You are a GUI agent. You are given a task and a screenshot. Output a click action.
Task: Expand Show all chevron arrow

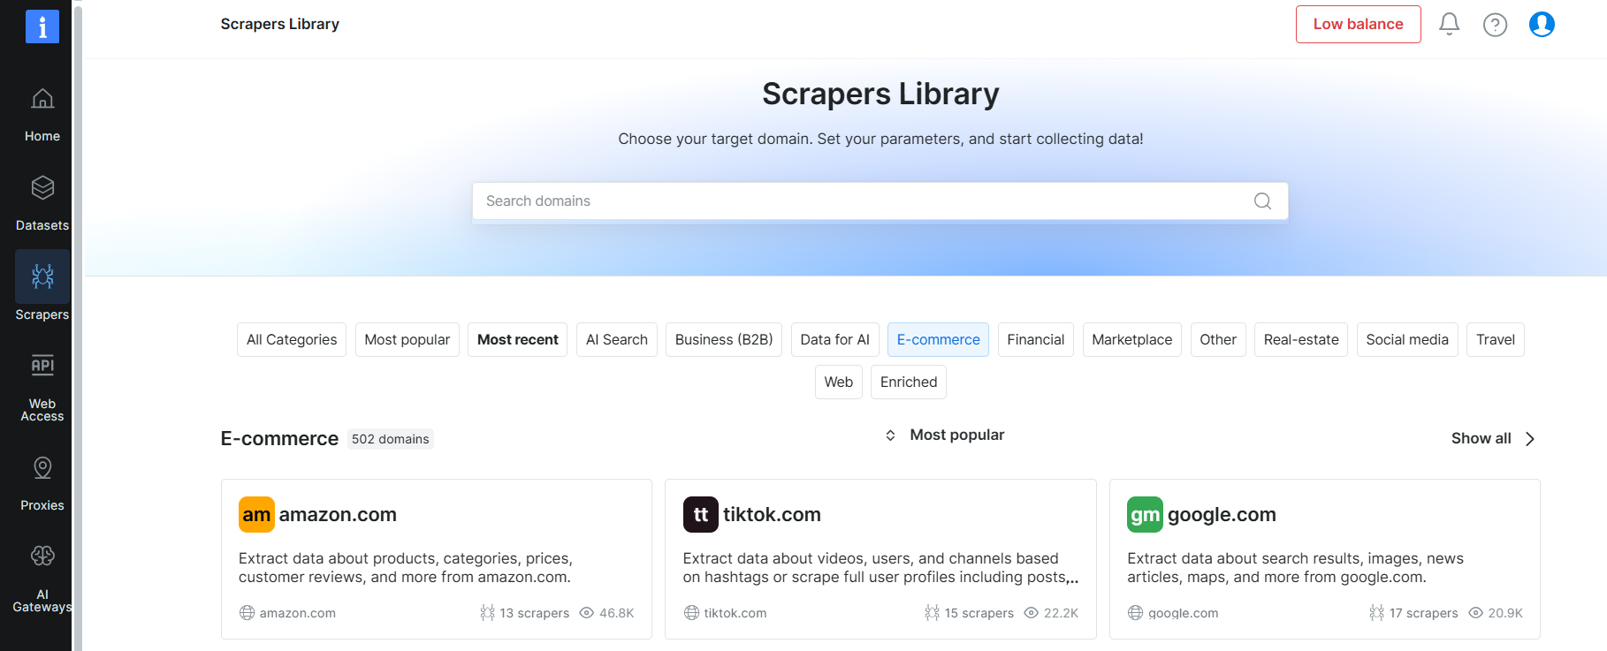coord(1530,439)
